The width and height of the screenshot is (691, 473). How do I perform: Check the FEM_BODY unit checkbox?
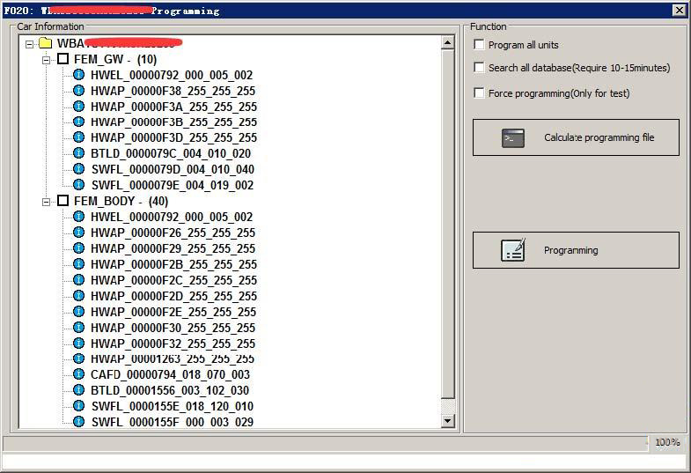(62, 201)
